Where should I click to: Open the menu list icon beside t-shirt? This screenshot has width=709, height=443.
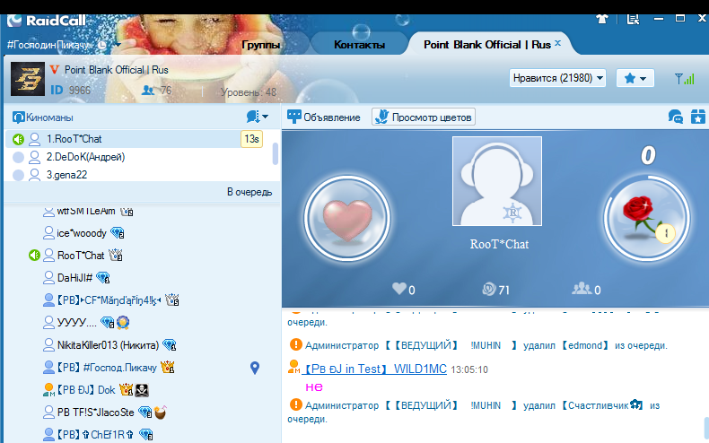click(633, 19)
